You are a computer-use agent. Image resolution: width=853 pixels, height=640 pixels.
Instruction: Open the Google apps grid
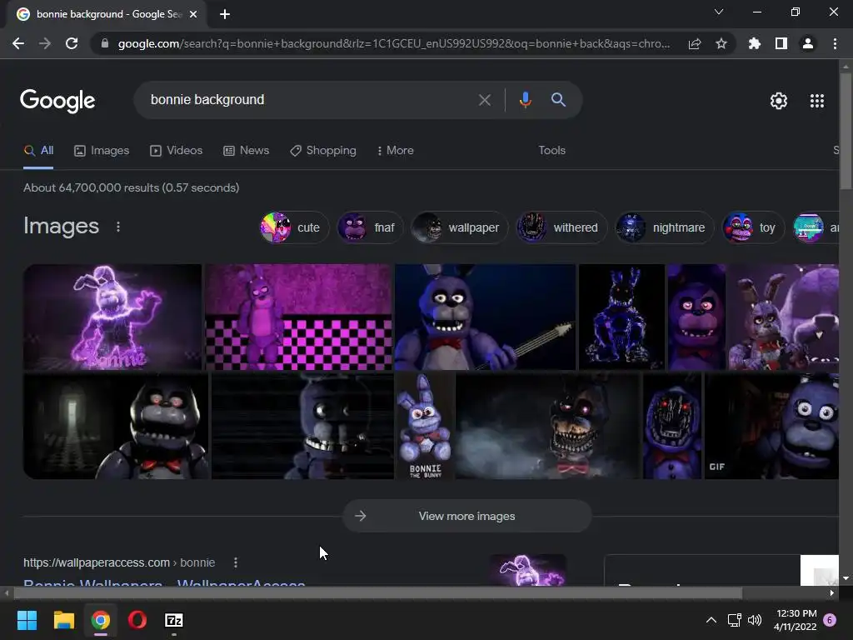point(817,101)
